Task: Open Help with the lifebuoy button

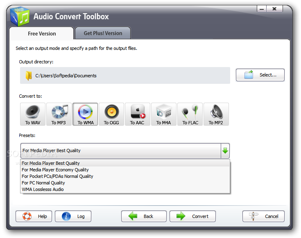Action: tap(34, 216)
